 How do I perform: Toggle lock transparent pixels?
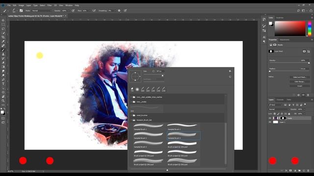(x=275, y=114)
